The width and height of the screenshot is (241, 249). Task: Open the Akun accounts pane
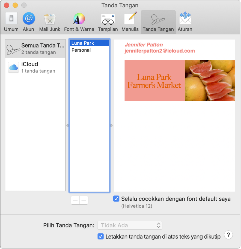(x=28, y=22)
